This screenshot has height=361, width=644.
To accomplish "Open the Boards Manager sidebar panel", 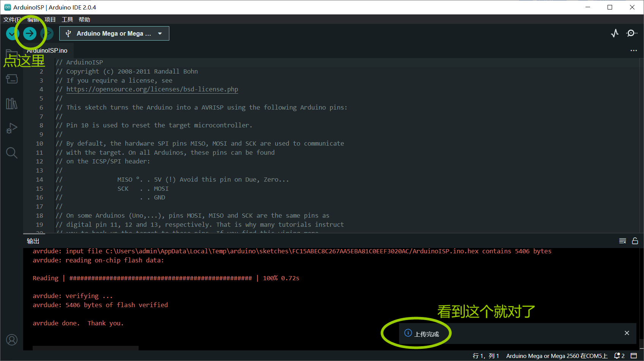I will 12,79.
